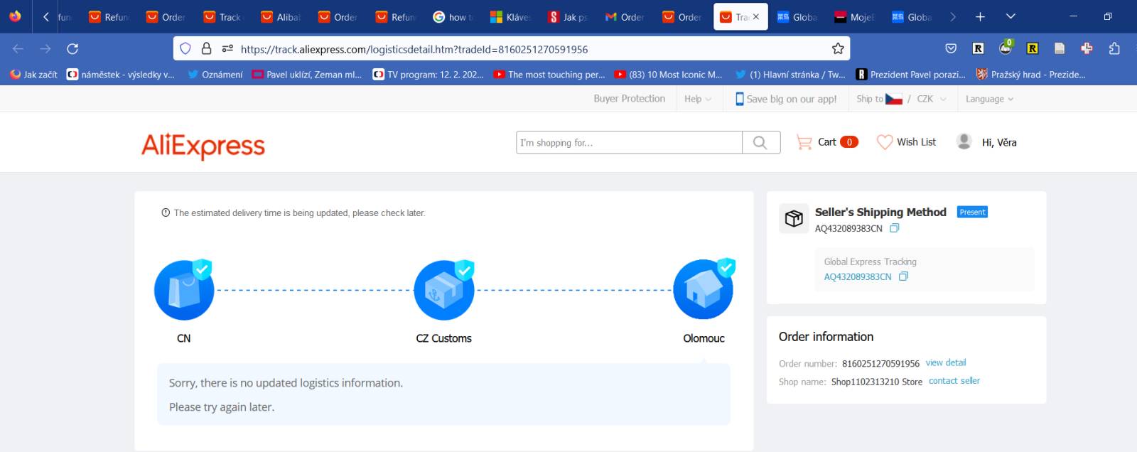The image size is (1137, 452).
Task: Click the address bar URL
Action: click(x=414, y=49)
